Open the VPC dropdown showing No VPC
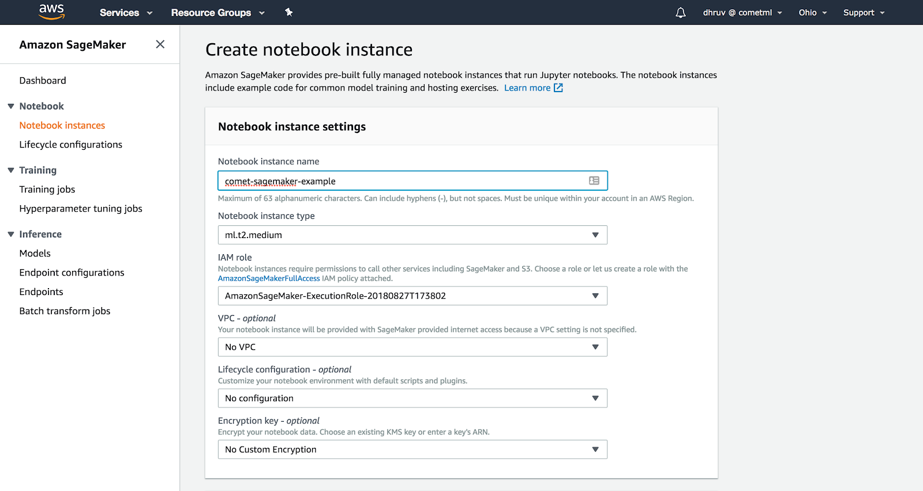This screenshot has height=491, width=923. pyautogui.click(x=412, y=347)
